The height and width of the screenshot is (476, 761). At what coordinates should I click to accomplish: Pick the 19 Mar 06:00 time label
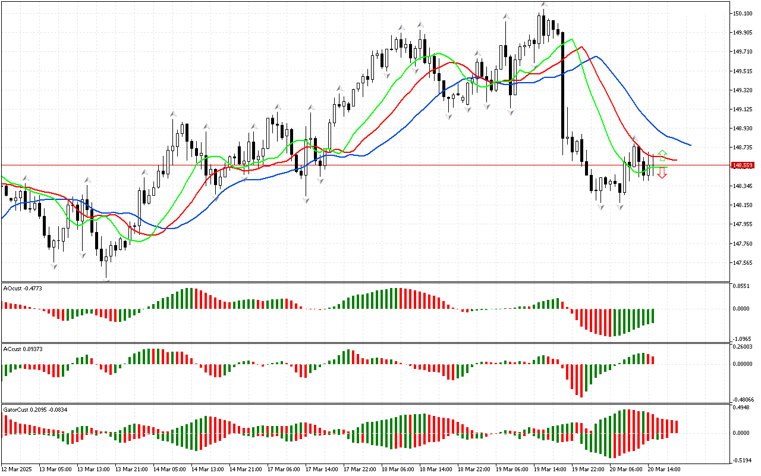coord(512,469)
